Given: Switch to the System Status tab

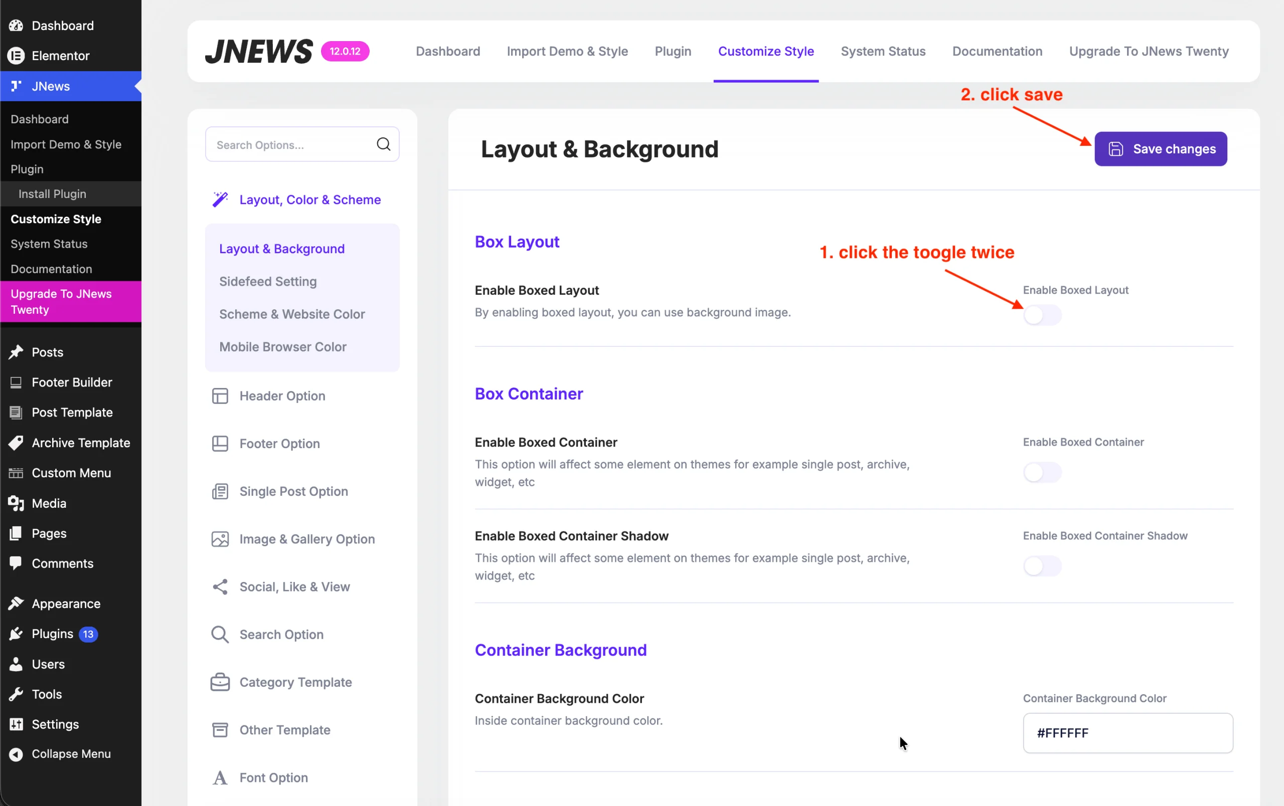Looking at the screenshot, I should tap(883, 51).
